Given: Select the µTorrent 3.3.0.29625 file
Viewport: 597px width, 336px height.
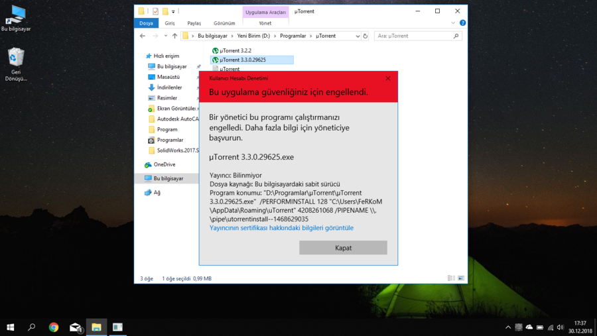Looking at the screenshot, I should click(x=252, y=60).
